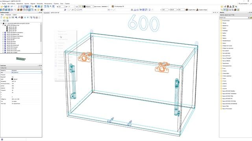The image size is (252, 141).
Task: Select the right lift mechanism in the cabinet
Action: pyautogui.click(x=177, y=97)
